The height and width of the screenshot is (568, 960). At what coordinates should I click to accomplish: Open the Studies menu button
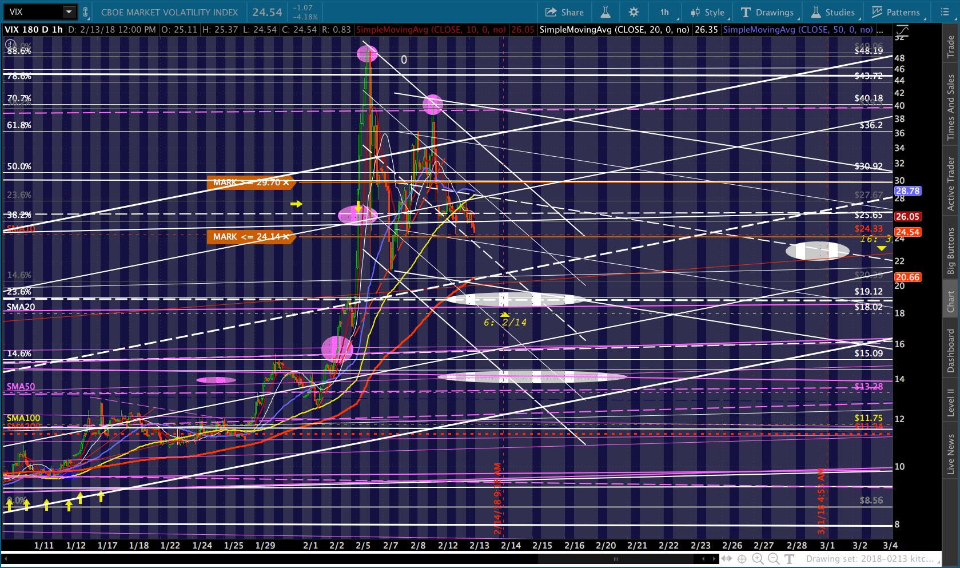click(x=832, y=12)
